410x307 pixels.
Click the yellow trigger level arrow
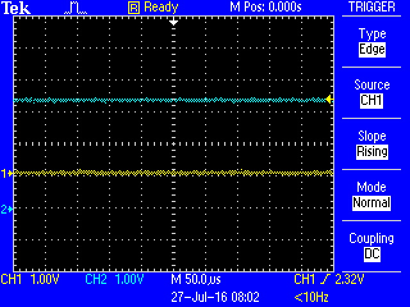329,100
